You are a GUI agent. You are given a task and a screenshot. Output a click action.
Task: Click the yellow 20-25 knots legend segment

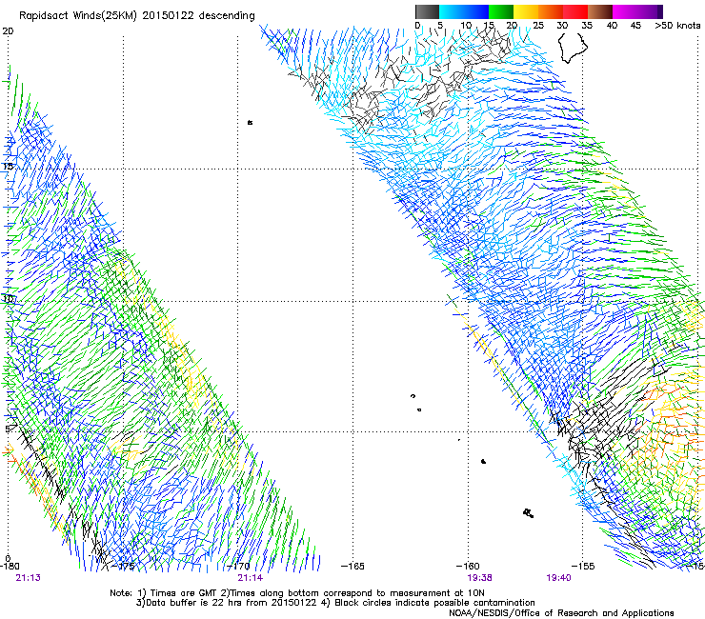(x=526, y=11)
